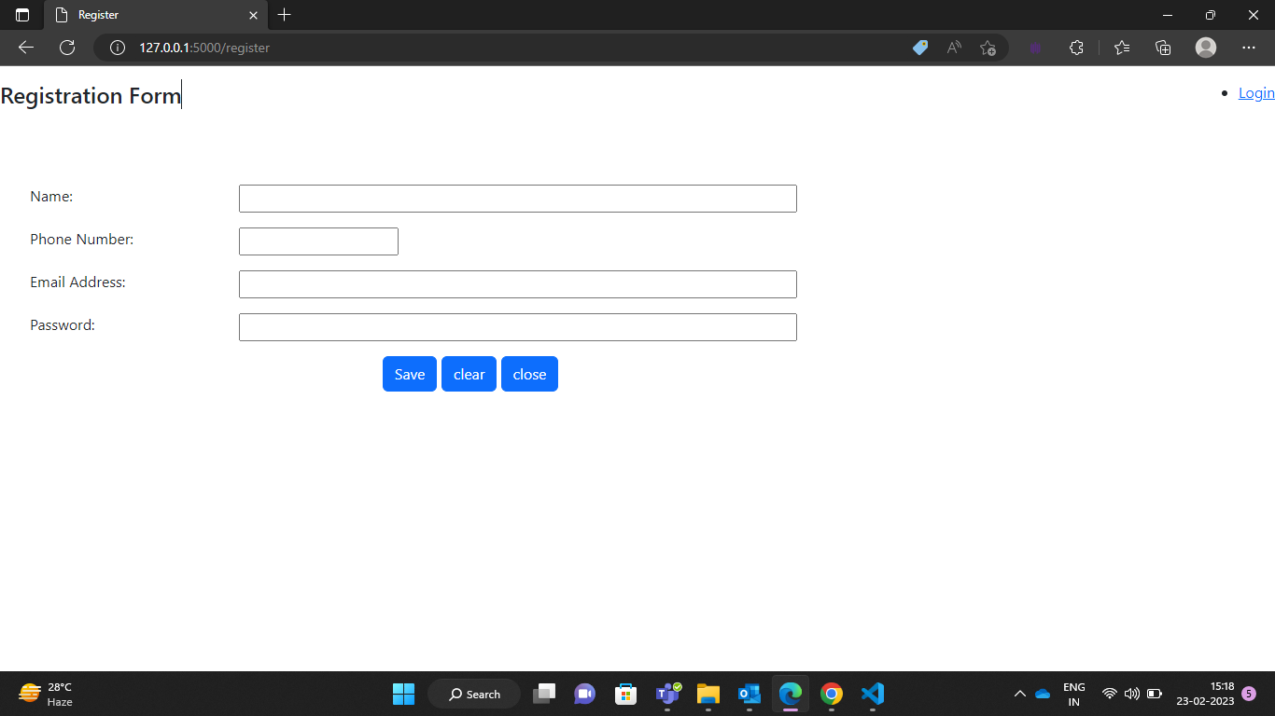This screenshot has width=1275, height=716.
Task: Expand hidden system tray icons
Action: coord(1020,694)
